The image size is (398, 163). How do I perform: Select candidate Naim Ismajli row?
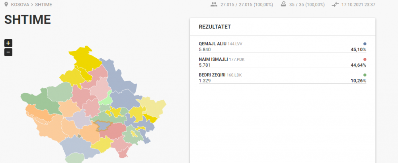[x=283, y=62]
